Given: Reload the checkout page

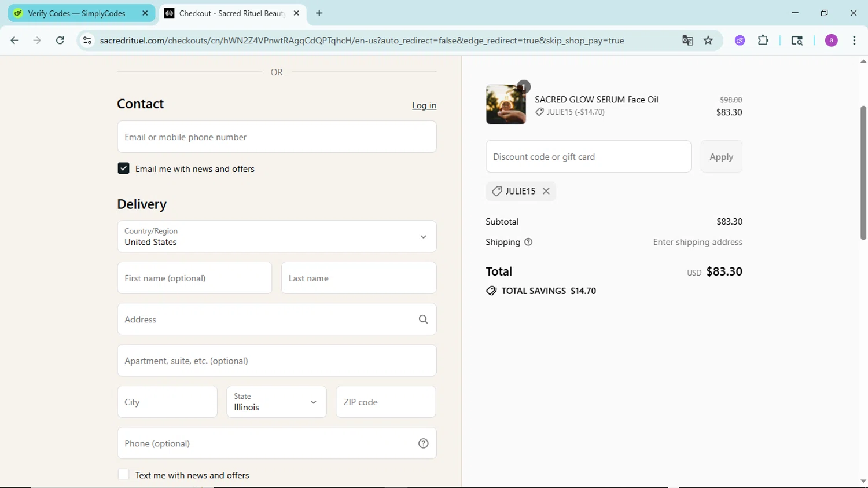Looking at the screenshot, I should pos(60,41).
